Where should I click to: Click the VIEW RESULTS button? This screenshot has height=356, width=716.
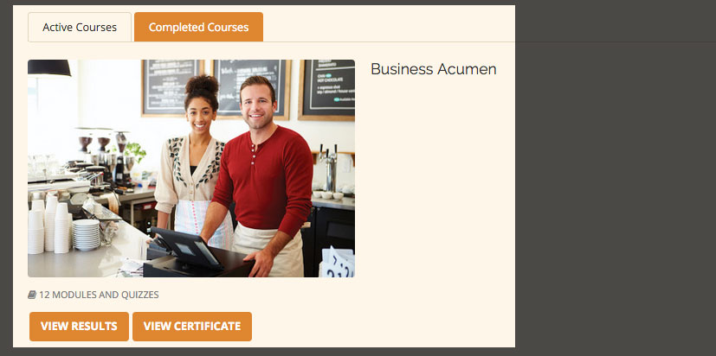pos(79,327)
